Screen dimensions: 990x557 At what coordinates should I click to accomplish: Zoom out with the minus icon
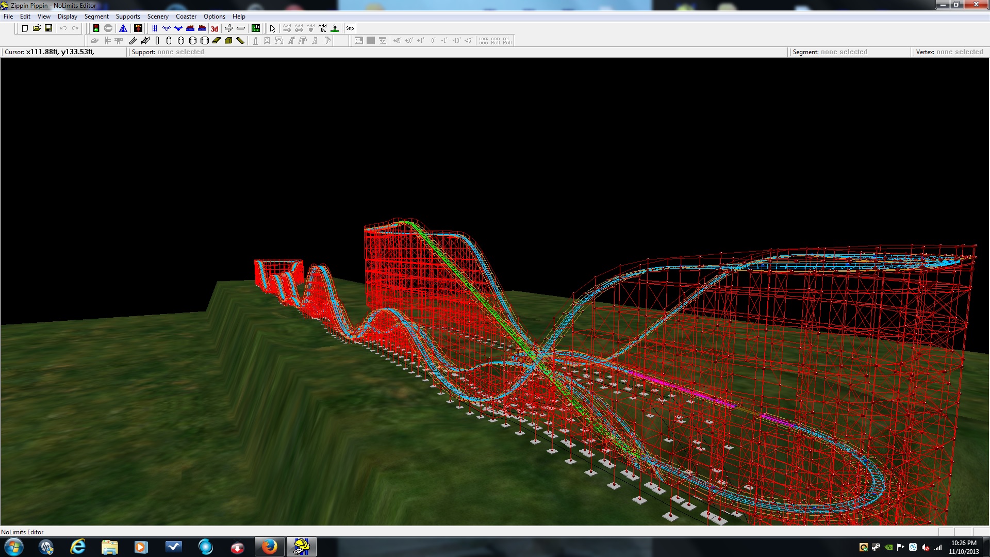[241, 28]
